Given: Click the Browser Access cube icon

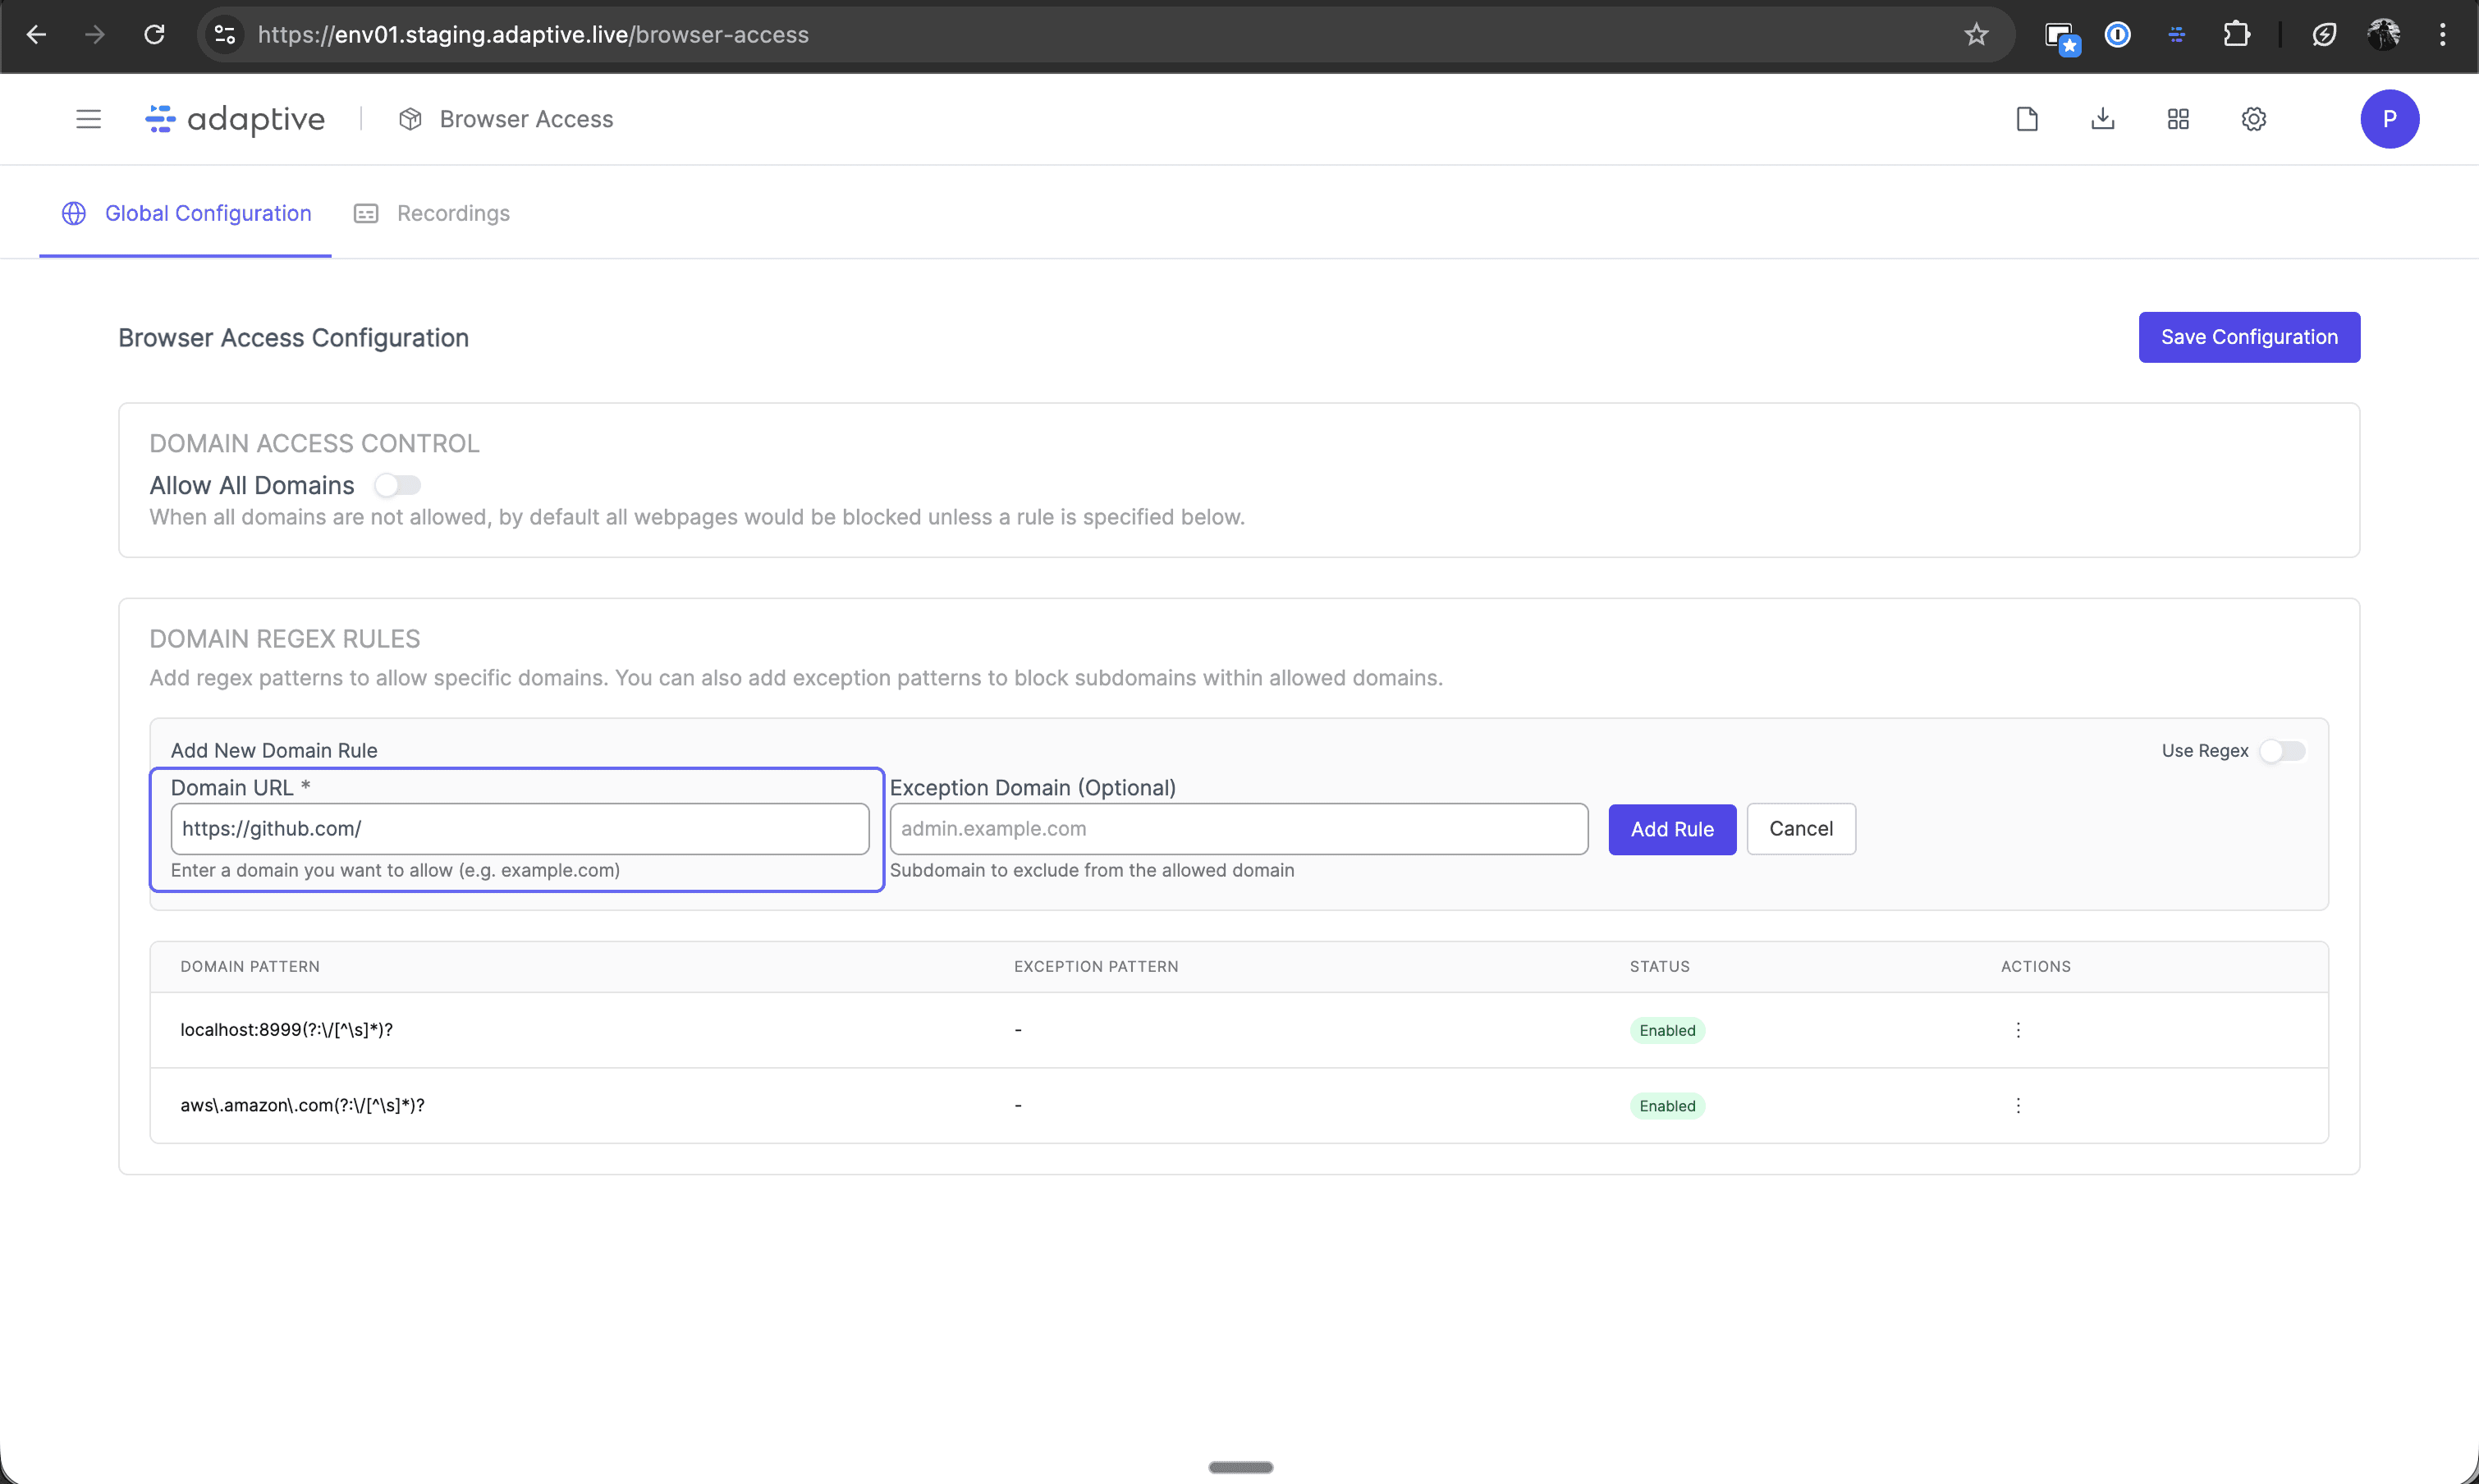Looking at the screenshot, I should tap(410, 119).
